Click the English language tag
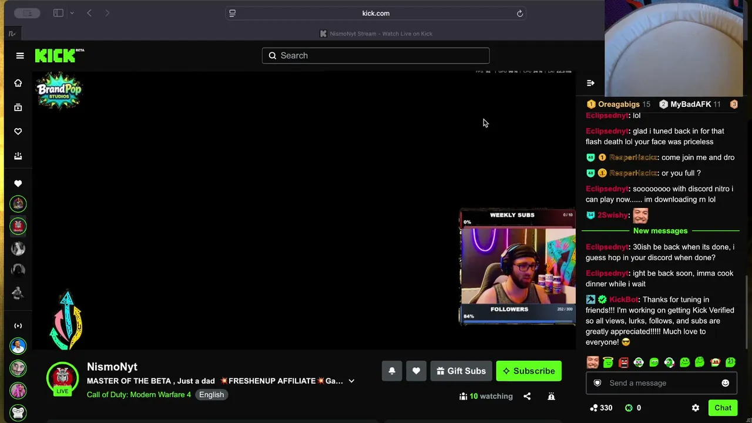Screen dimensions: 752x423 (211, 395)
